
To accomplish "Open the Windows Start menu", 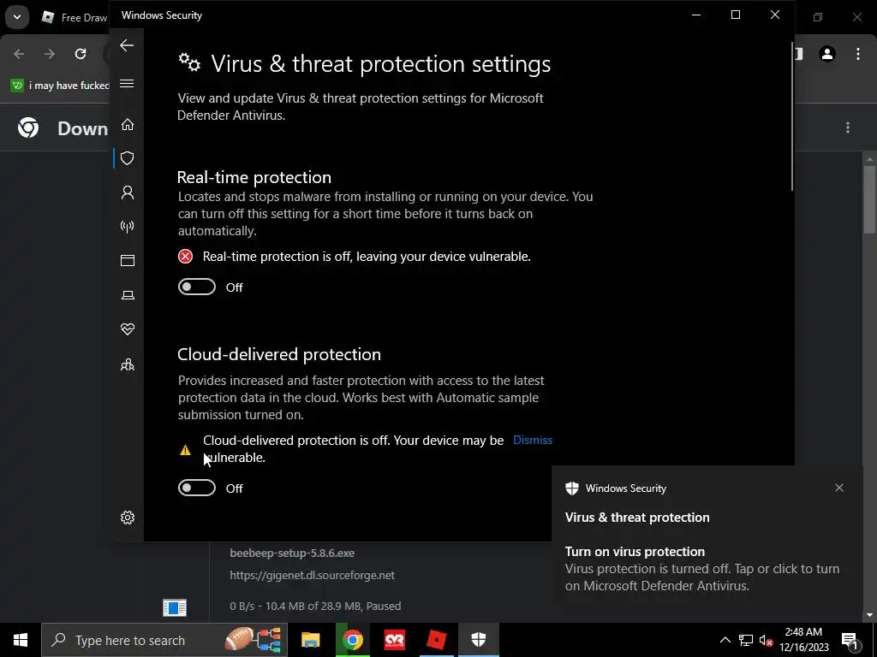I will (21, 640).
